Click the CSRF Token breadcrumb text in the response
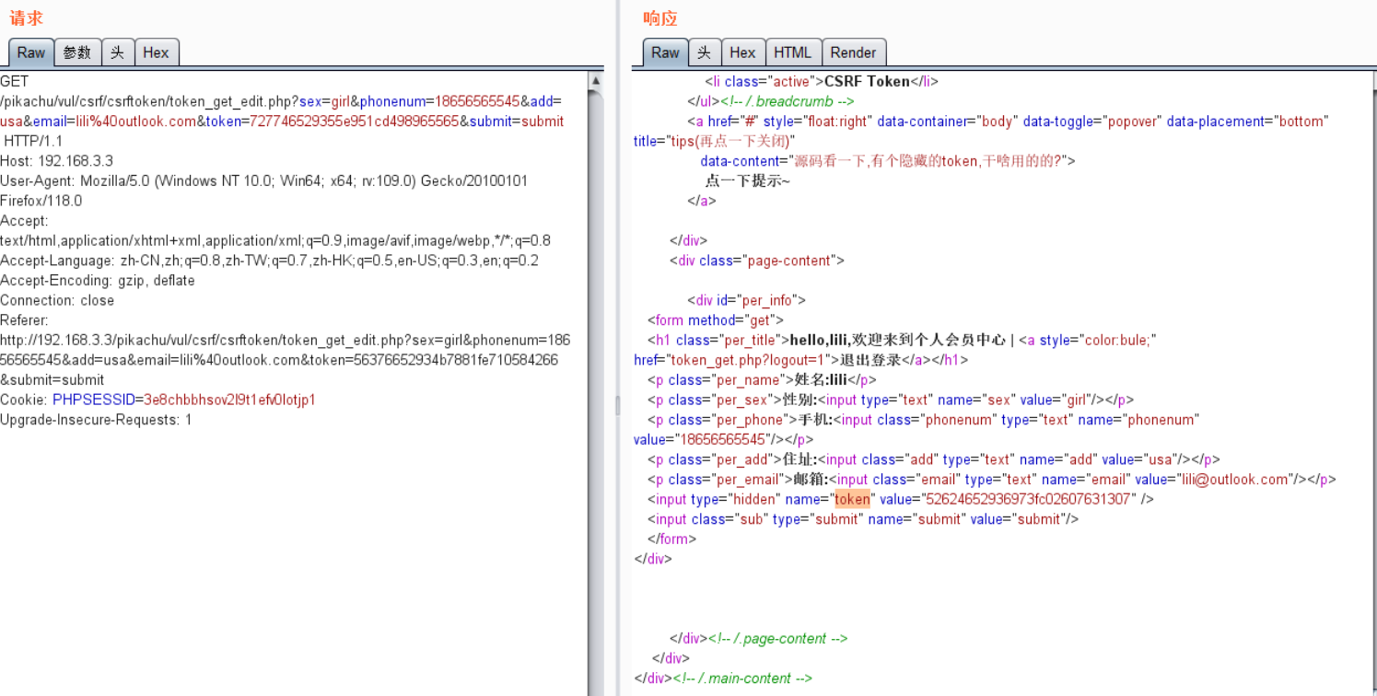This screenshot has height=696, width=1377. [867, 81]
